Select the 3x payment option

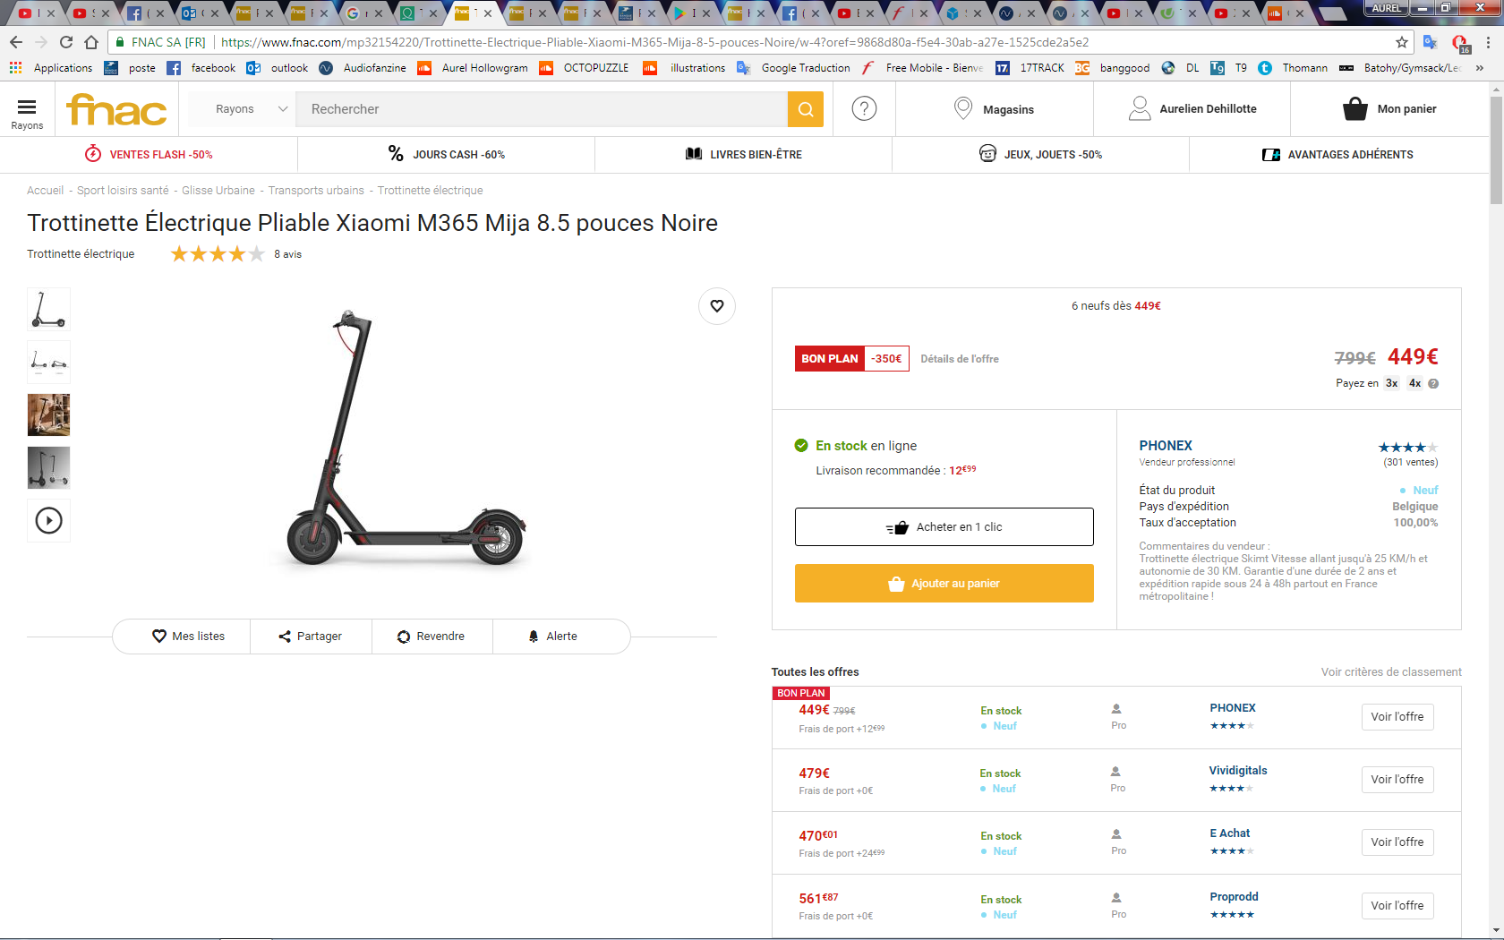point(1392,383)
